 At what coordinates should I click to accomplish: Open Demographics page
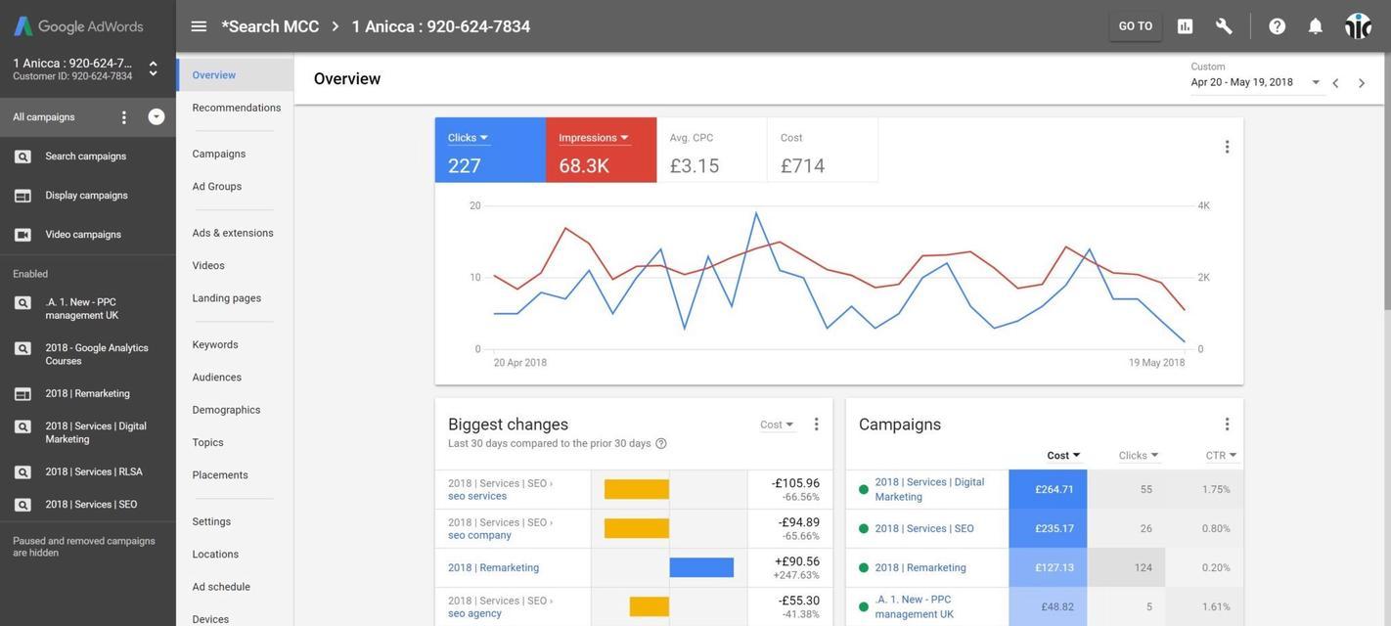coord(226,410)
